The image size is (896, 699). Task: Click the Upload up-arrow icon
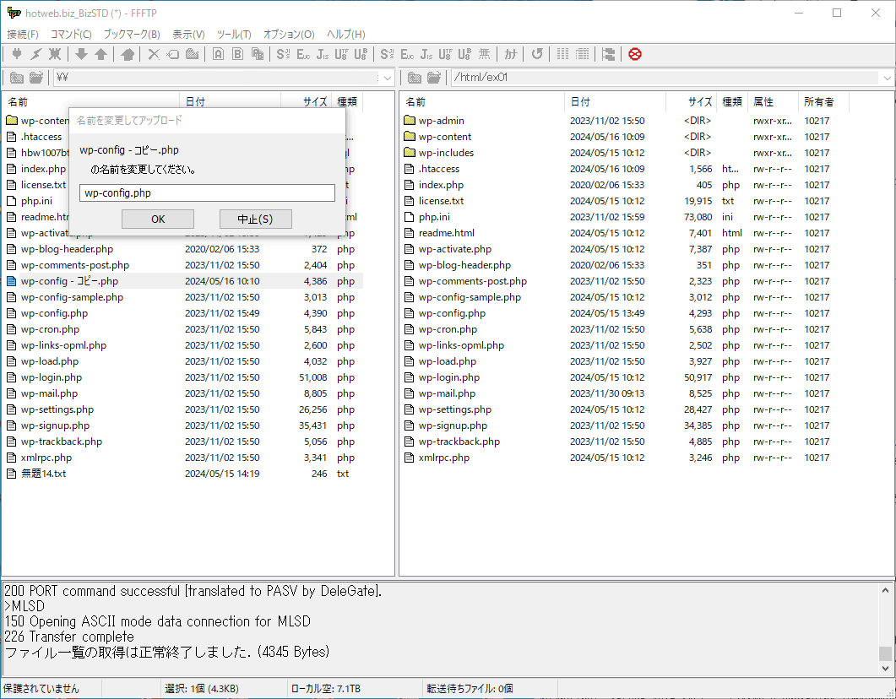(x=100, y=54)
